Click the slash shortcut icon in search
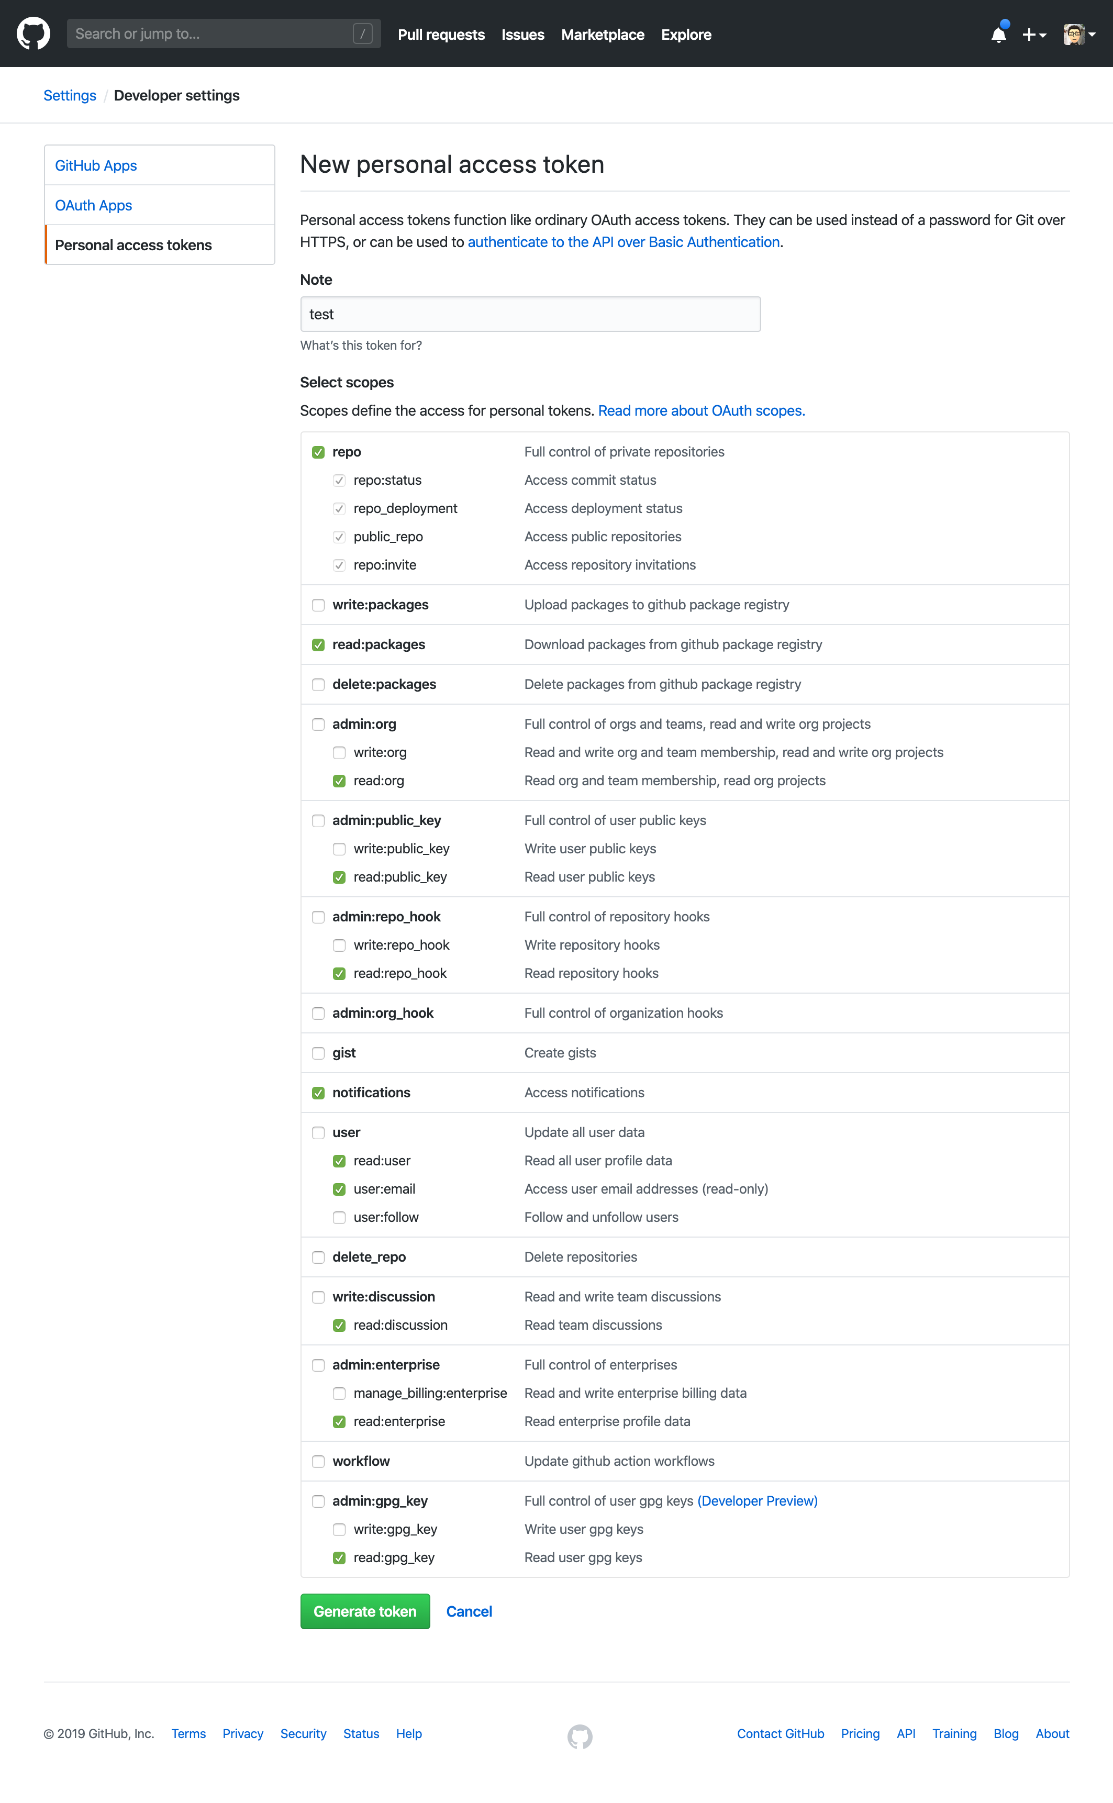Screen dimensions: 1113x1803 pyautogui.click(x=362, y=34)
